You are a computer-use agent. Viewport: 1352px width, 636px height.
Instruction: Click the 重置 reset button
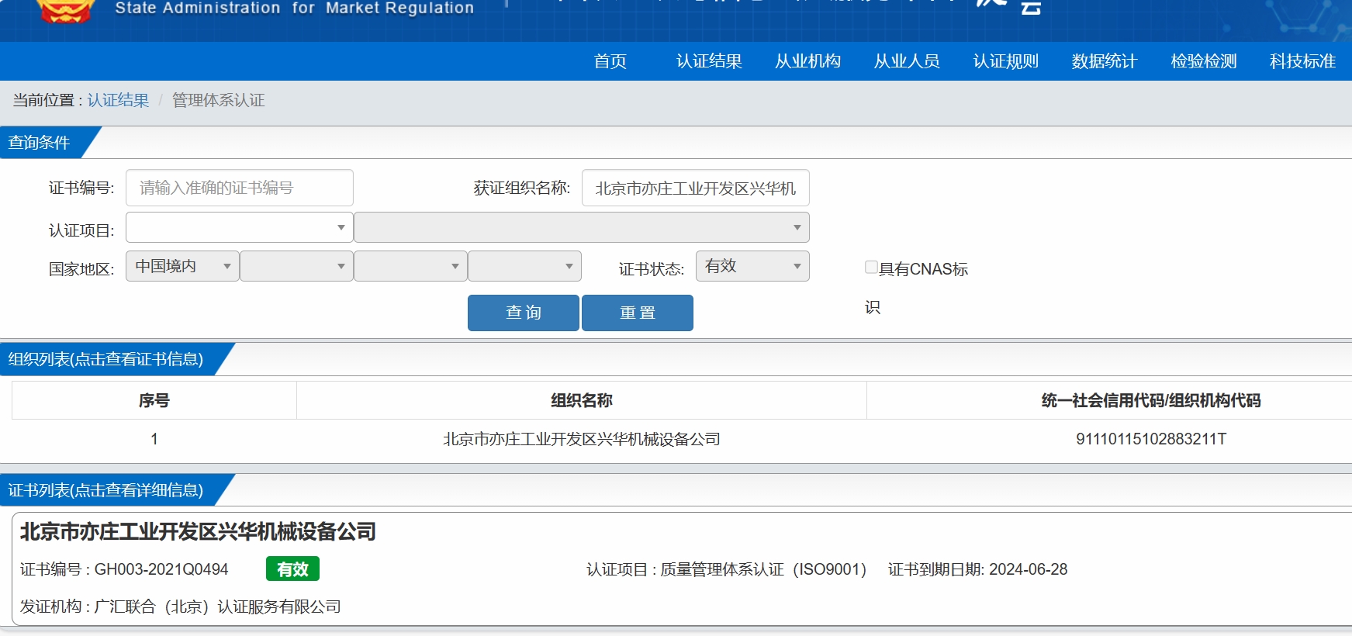pyautogui.click(x=638, y=313)
